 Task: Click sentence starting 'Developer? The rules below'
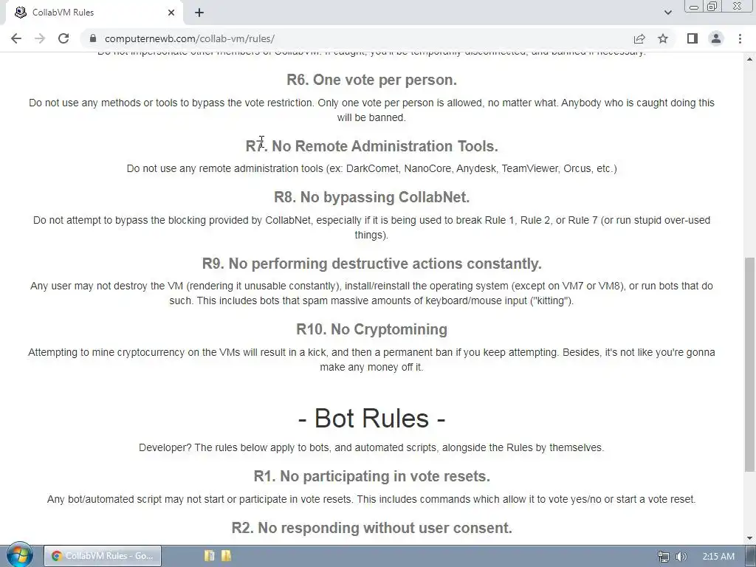coord(371,447)
